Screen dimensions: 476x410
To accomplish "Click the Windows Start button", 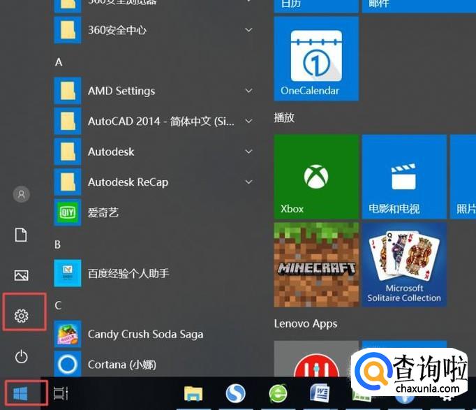I will (20, 394).
